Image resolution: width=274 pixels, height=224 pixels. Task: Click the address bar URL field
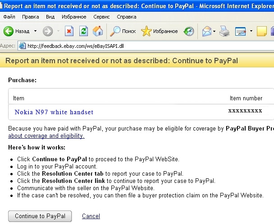click(135, 46)
